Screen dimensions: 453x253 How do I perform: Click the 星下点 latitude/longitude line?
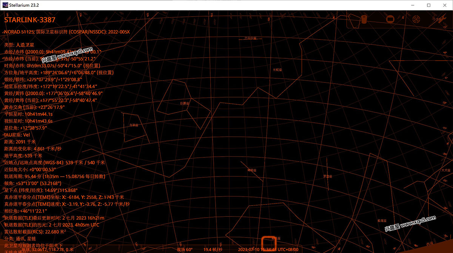(41, 190)
